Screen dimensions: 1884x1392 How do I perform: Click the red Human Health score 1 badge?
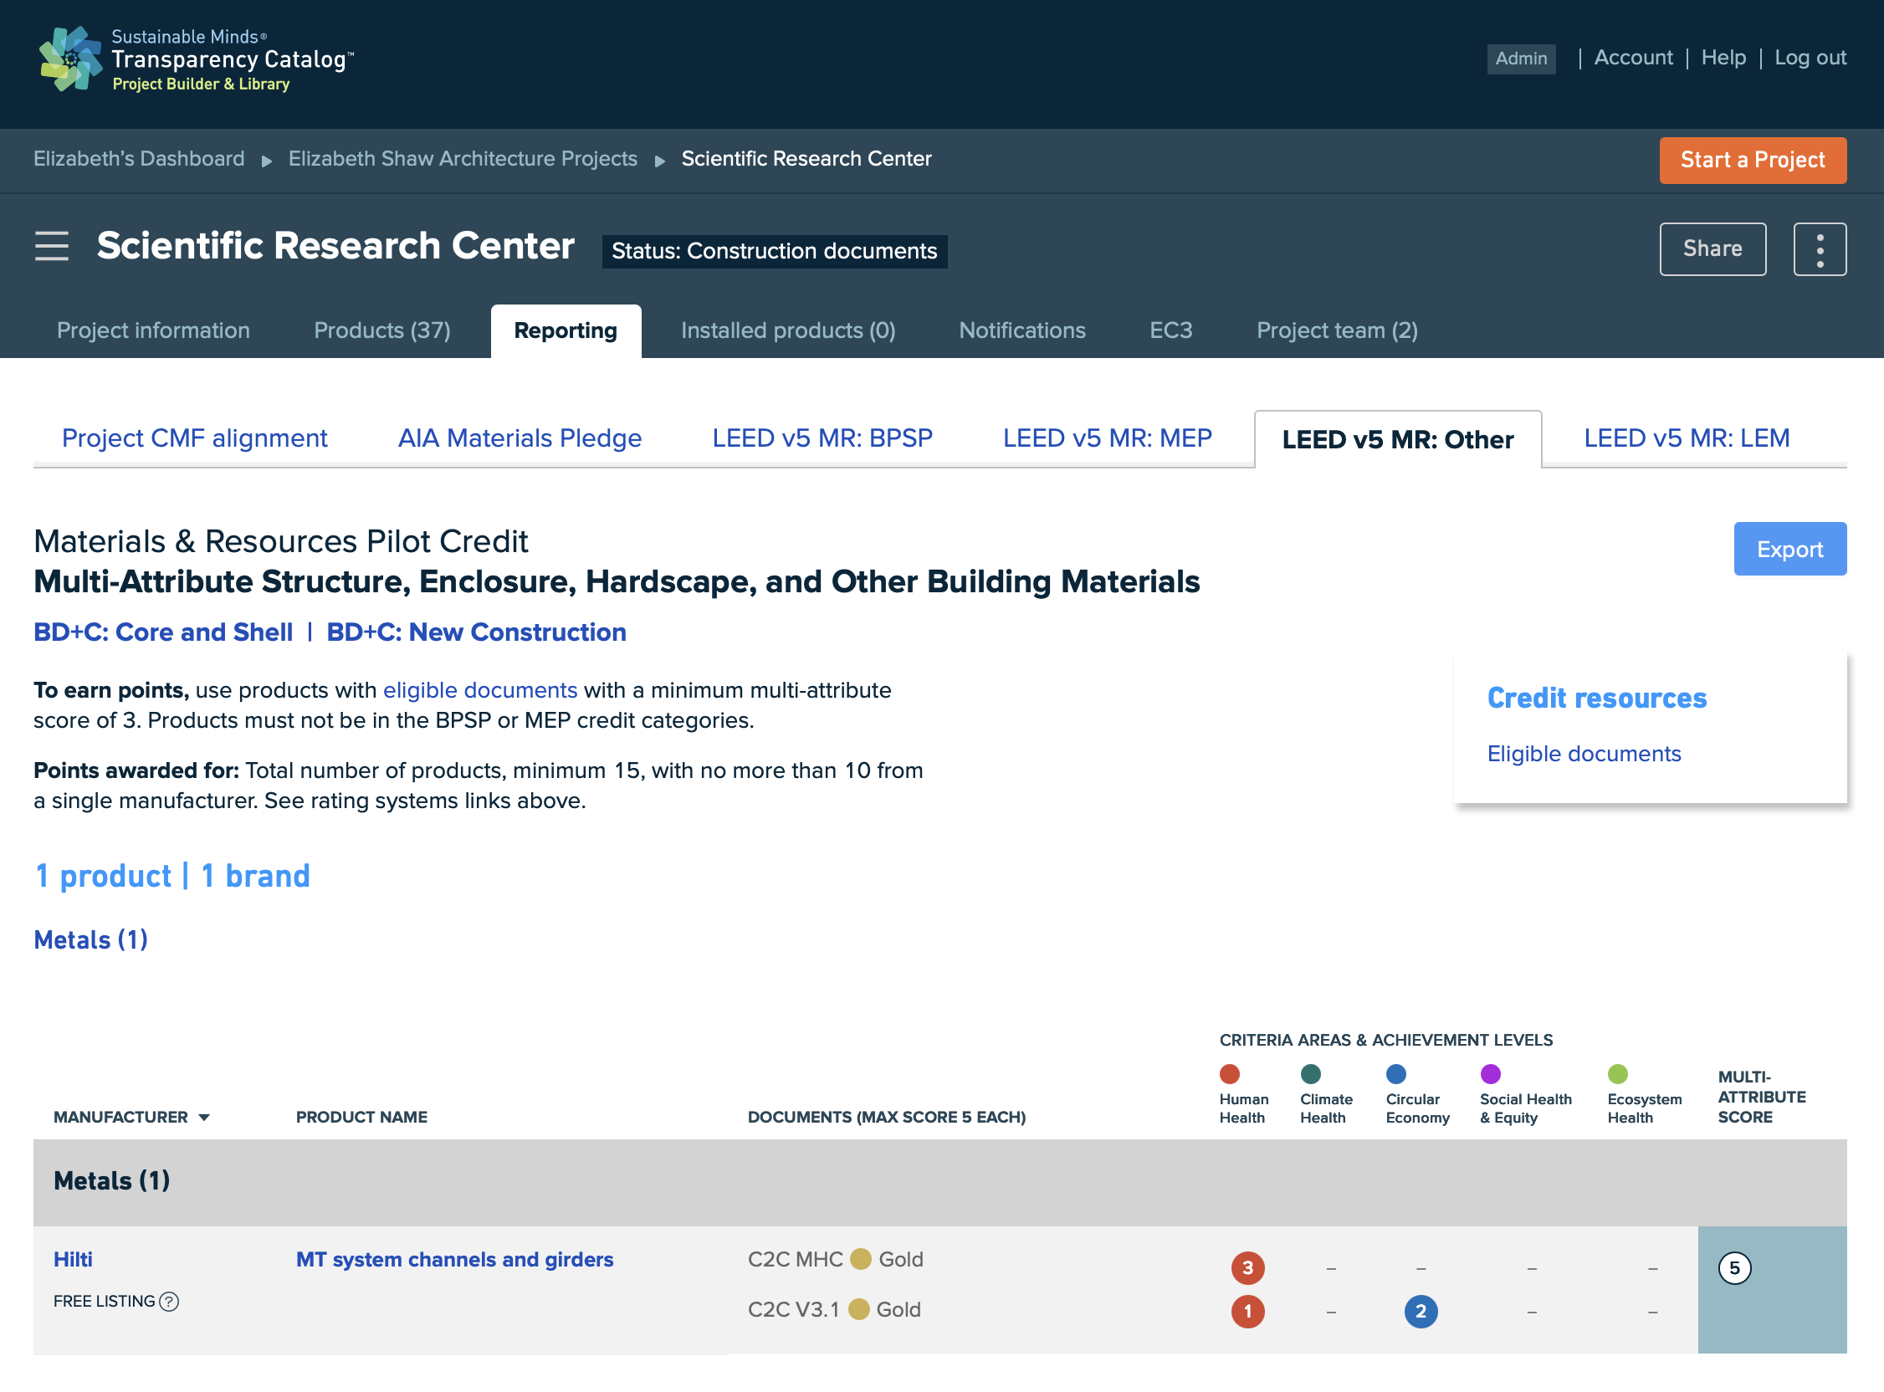(1247, 1311)
